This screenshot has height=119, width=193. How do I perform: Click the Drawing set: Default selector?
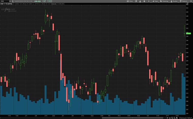(x=186, y=118)
